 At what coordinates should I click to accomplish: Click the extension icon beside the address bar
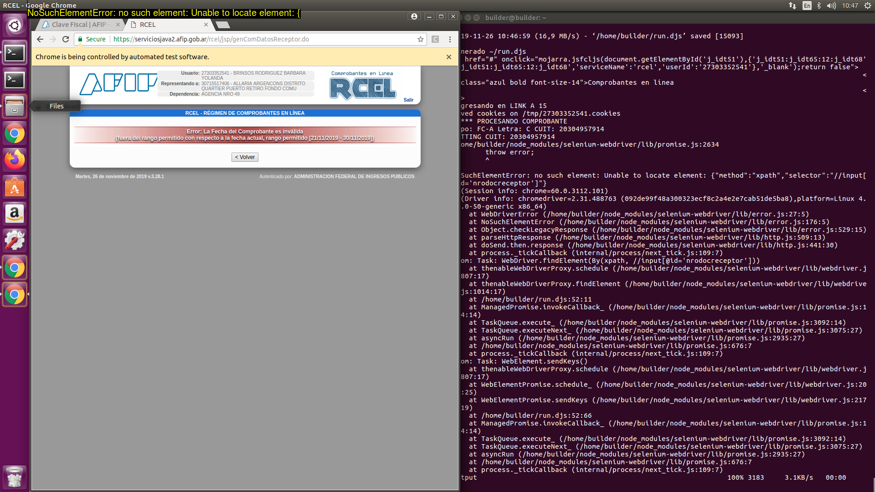click(x=435, y=39)
